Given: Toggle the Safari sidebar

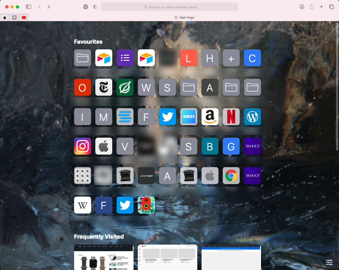Looking at the screenshot, I should pyautogui.click(x=29, y=7).
